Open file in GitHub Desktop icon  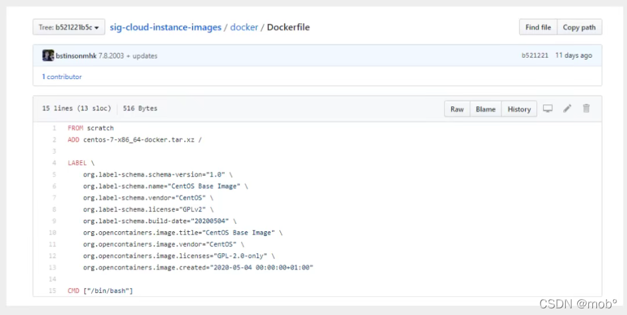548,109
